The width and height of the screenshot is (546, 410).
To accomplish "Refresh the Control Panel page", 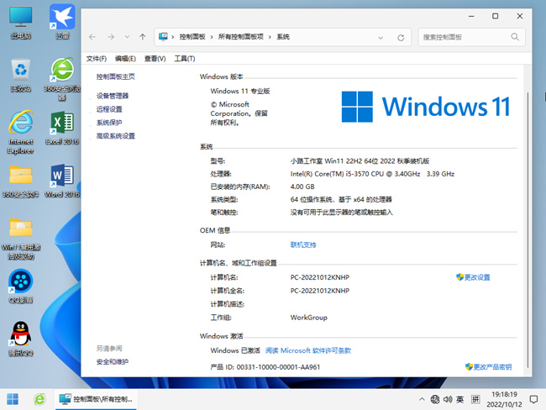I will (401, 38).
